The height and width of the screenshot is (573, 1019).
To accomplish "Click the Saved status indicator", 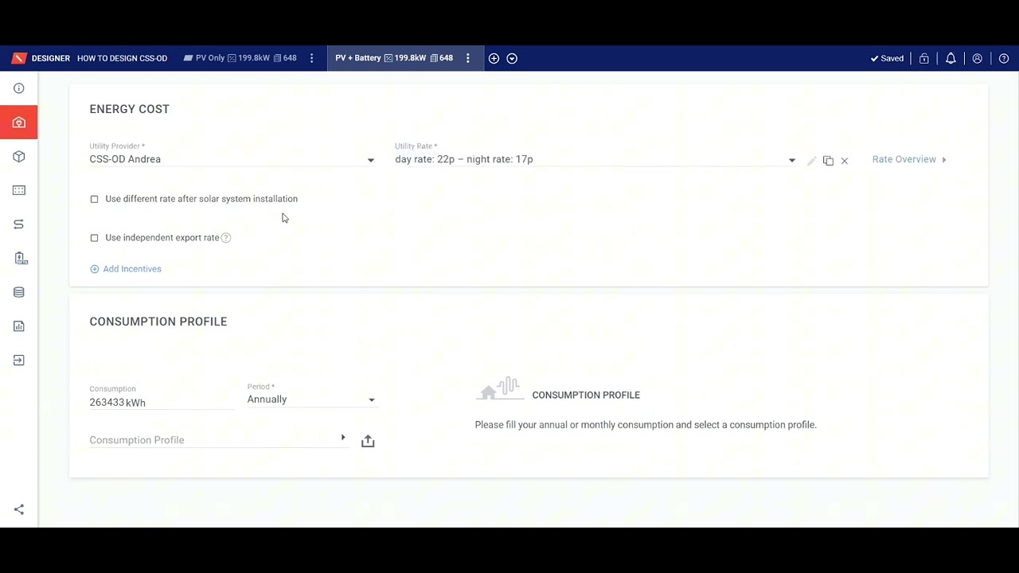I will (x=887, y=58).
